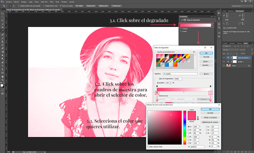
Task: Select the Crop tool in the toolbar
Action: coord(3,27)
